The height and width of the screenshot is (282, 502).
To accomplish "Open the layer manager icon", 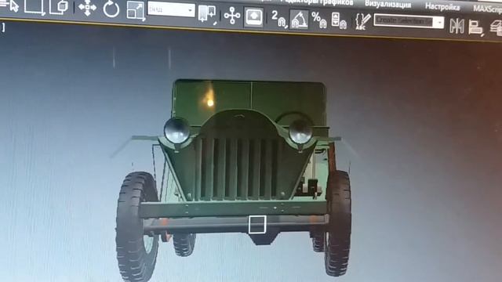I will 497,28.
